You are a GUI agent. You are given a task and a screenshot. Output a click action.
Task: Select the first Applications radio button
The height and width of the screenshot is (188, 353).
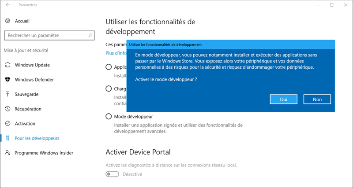pyautogui.click(x=109, y=67)
